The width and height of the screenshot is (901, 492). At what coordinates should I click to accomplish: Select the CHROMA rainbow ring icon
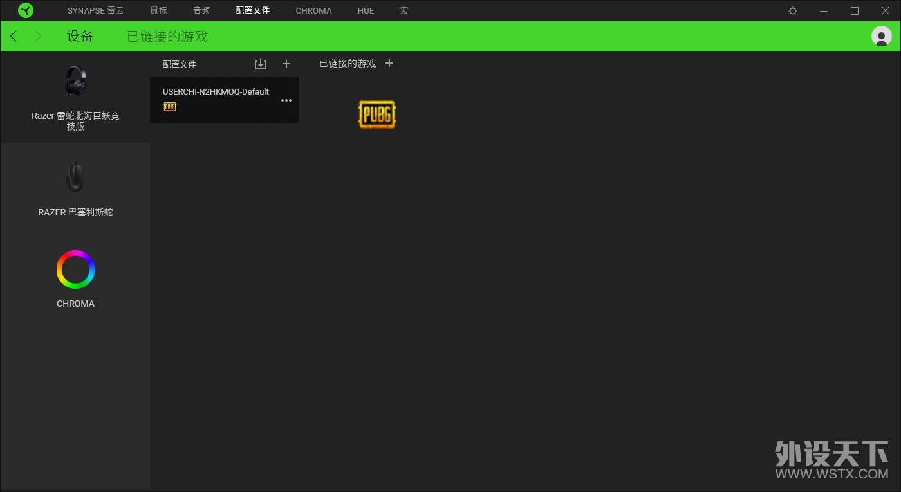click(75, 269)
